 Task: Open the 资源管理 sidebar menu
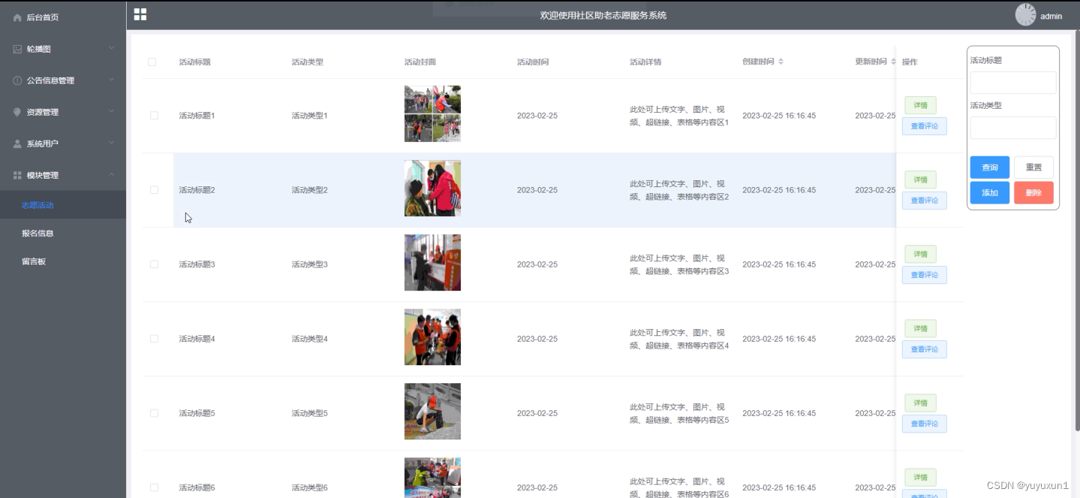[x=63, y=112]
